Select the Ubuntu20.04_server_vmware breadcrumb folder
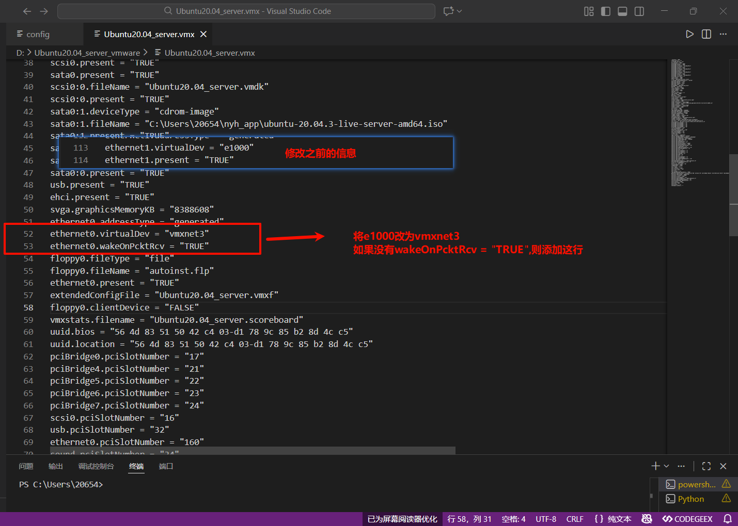This screenshot has height=526, width=738. pos(87,53)
